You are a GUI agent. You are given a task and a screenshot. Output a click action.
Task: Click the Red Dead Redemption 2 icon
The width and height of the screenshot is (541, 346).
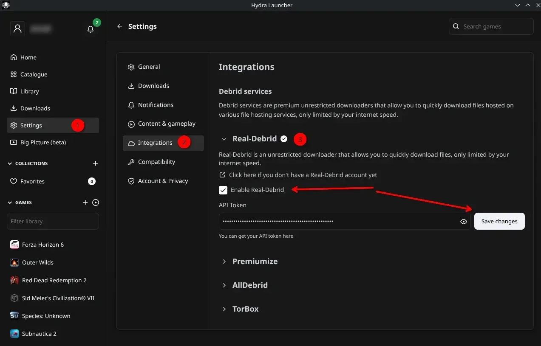pos(14,280)
